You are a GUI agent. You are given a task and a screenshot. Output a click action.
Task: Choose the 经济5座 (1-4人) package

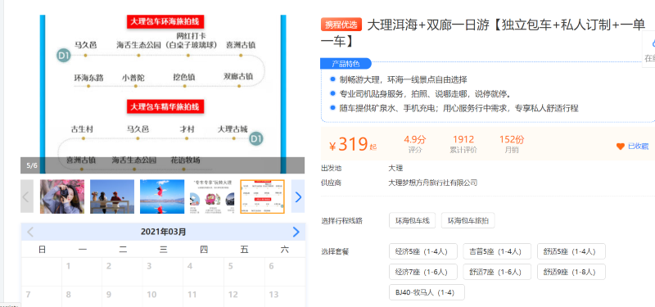click(423, 251)
